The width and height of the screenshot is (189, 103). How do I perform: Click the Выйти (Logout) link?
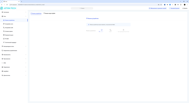point(185,8)
